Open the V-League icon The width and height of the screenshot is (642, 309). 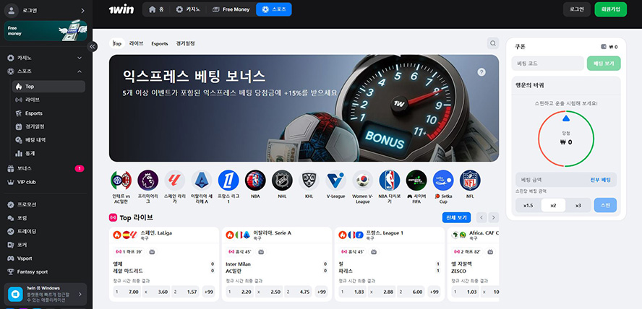[x=335, y=180]
